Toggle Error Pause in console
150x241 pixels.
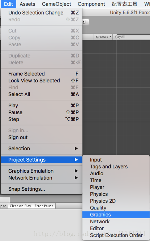coord(44,206)
